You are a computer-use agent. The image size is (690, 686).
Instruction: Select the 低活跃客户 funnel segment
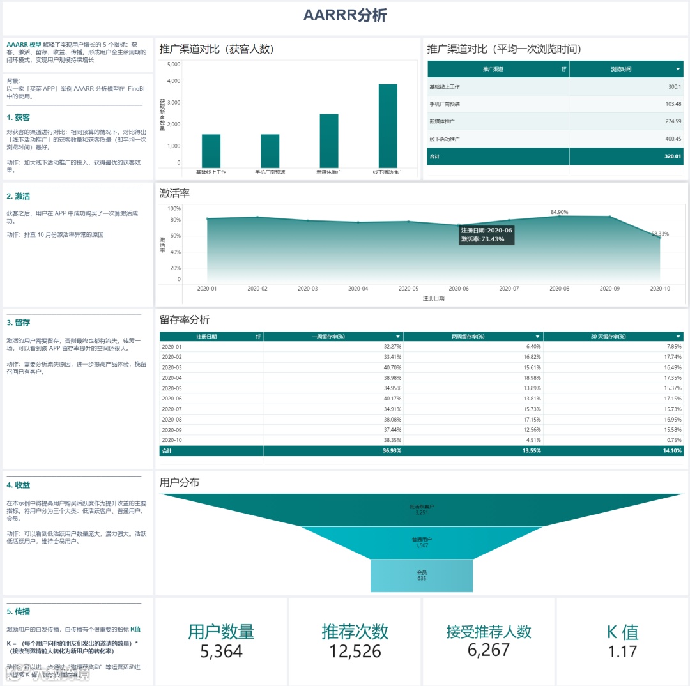pos(422,510)
